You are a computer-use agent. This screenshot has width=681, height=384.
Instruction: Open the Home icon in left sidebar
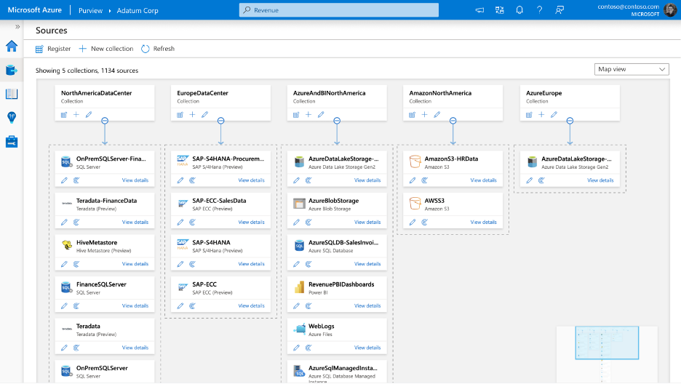coord(12,46)
